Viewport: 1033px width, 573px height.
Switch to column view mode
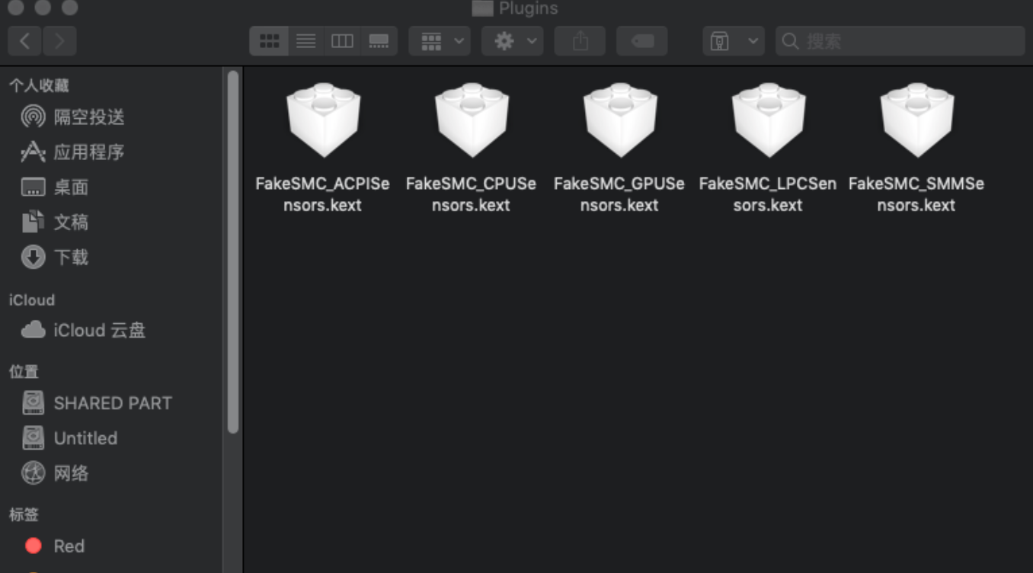[x=342, y=41]
